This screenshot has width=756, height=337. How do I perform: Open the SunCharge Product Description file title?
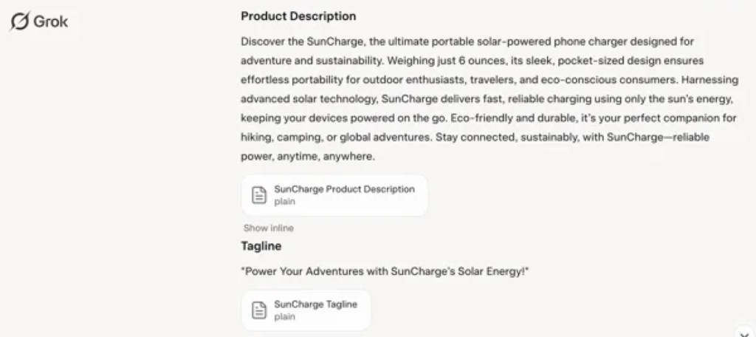344,189
